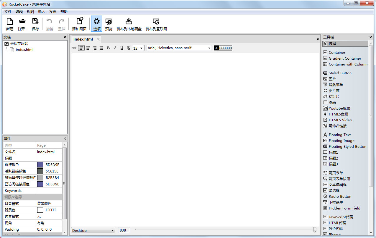
Task: Click the New (新建) website icon
Action: tap(10, 21)
